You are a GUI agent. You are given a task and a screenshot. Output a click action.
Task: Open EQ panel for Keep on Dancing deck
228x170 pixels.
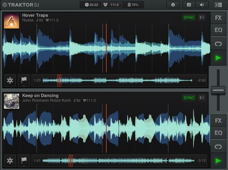point(218,133)
